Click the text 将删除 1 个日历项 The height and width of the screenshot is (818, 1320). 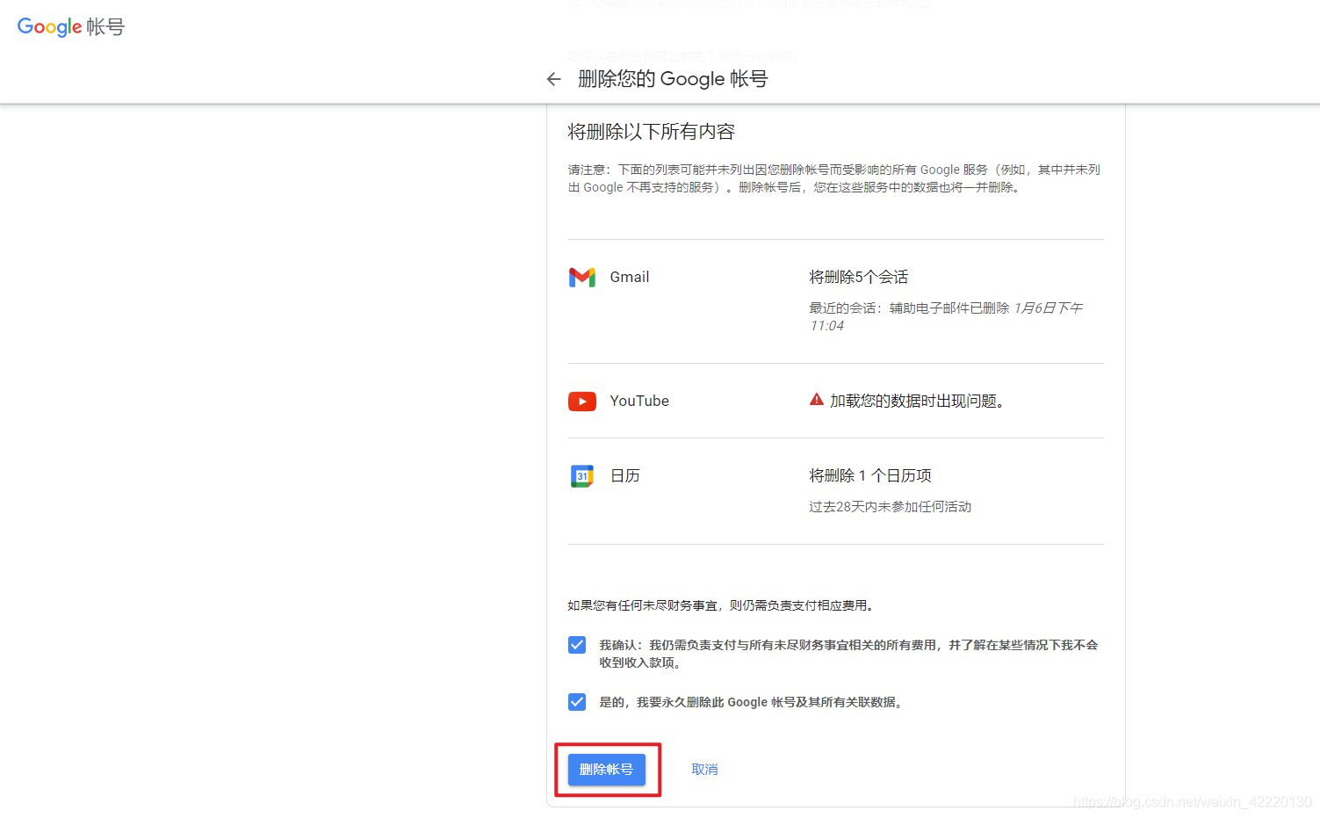pos(870,476)
